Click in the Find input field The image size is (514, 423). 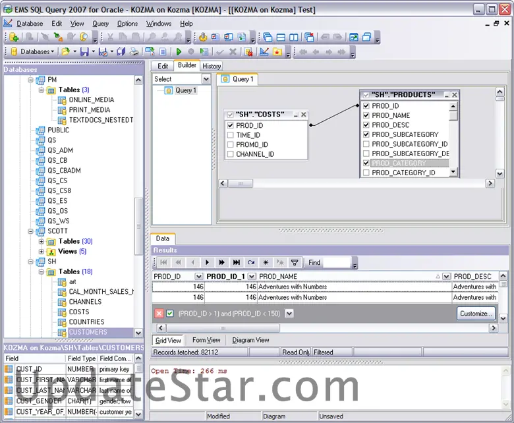tap(337, 262)
